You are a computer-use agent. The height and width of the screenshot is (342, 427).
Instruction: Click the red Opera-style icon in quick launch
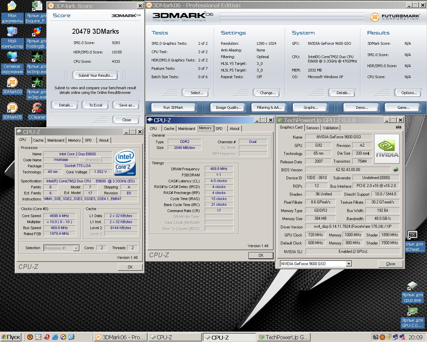click(47, 337)
